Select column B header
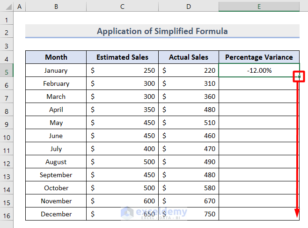This screenshot has width=308, height=228. point(56,7)
